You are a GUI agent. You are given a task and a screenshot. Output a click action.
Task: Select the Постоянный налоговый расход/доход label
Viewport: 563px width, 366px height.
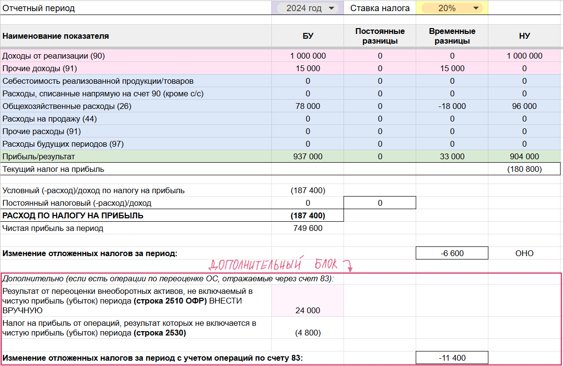click(x=136, y=203)
